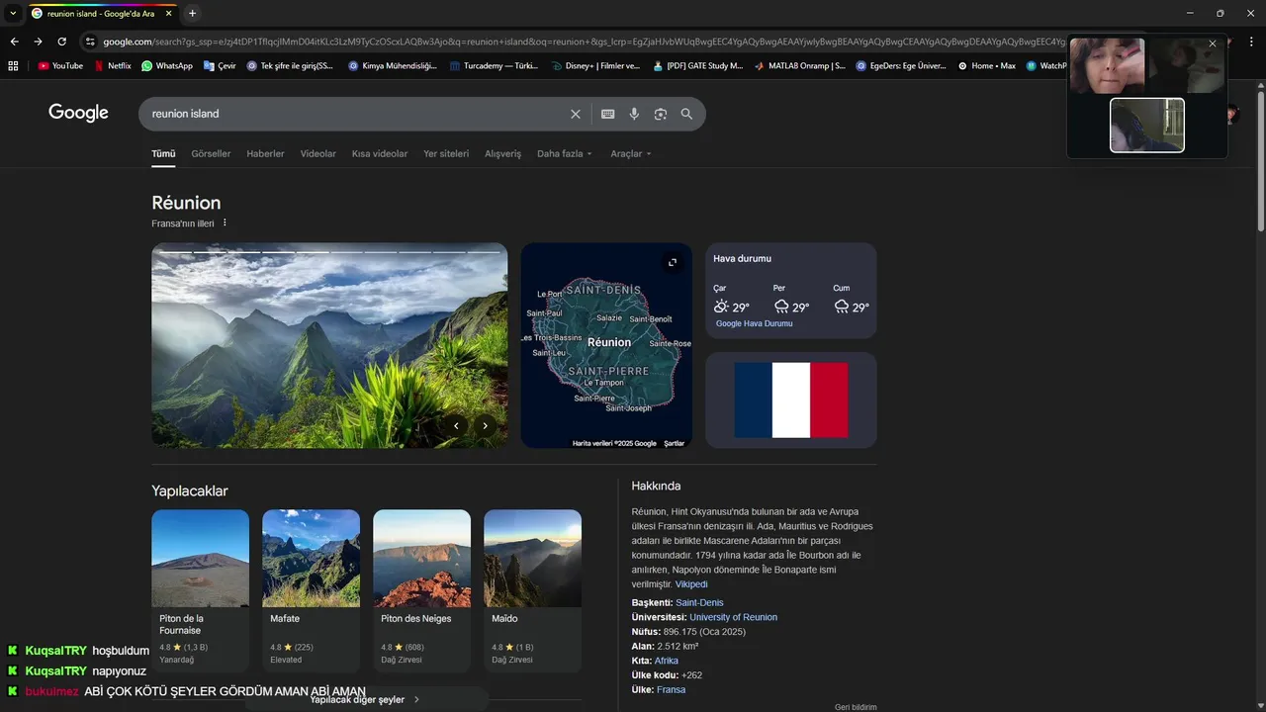The height and width of the screenshot is (712, 1266).
Task: Open Netflix bookmark
Action: (x=113, y=66)
